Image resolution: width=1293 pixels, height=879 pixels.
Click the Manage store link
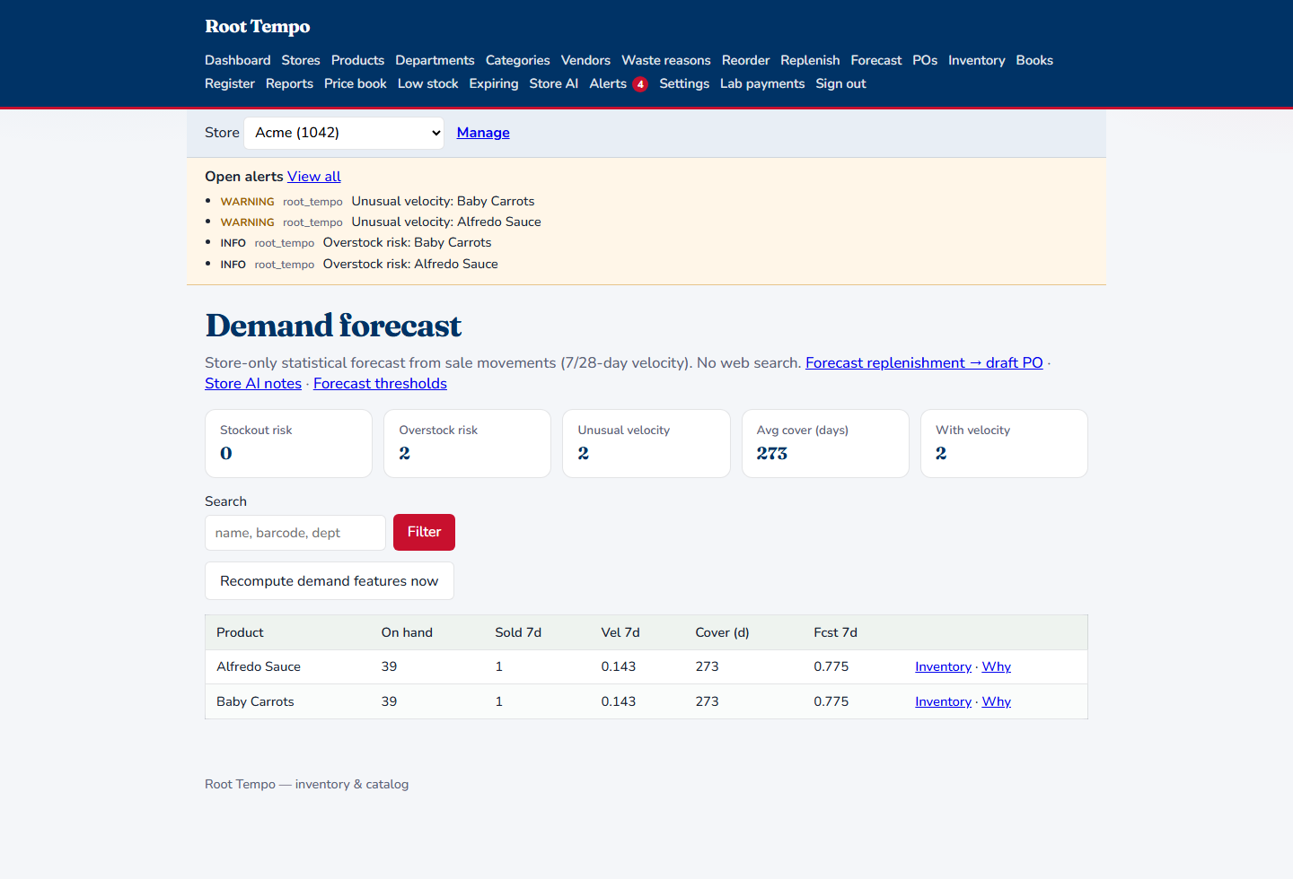tap(483, 133)
